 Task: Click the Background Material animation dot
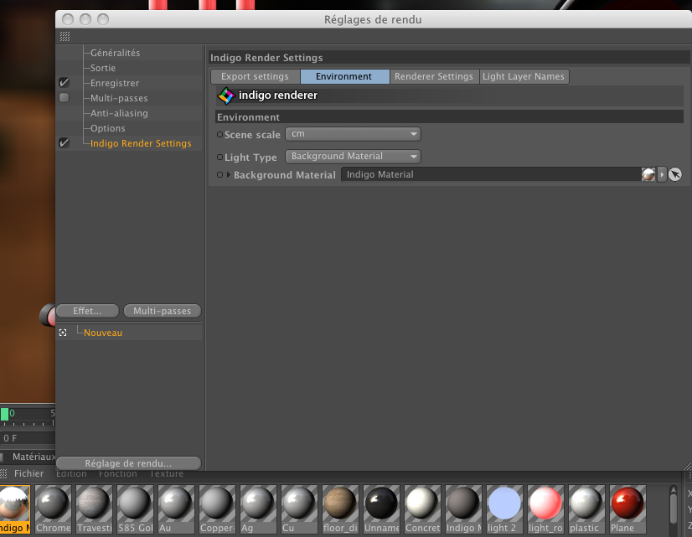(x=219, y=175)
